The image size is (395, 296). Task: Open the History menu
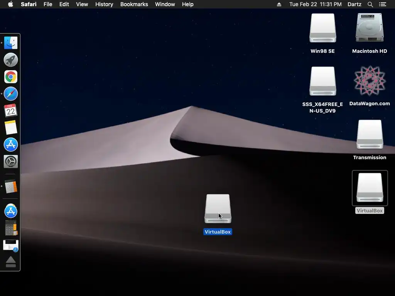[x=104, y=4]
